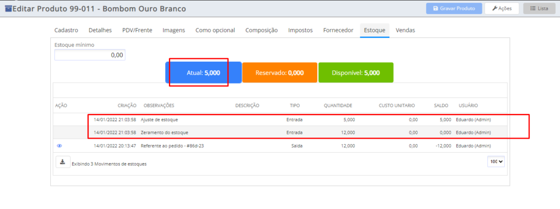Click Entrada in the Zeramento do estoque row
Screen dimensions: 560x209
(294, 132)
